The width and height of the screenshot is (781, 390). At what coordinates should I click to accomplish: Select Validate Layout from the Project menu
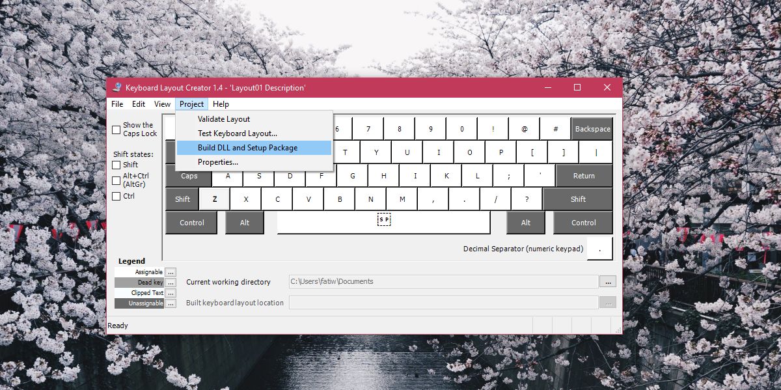(223, 119)
